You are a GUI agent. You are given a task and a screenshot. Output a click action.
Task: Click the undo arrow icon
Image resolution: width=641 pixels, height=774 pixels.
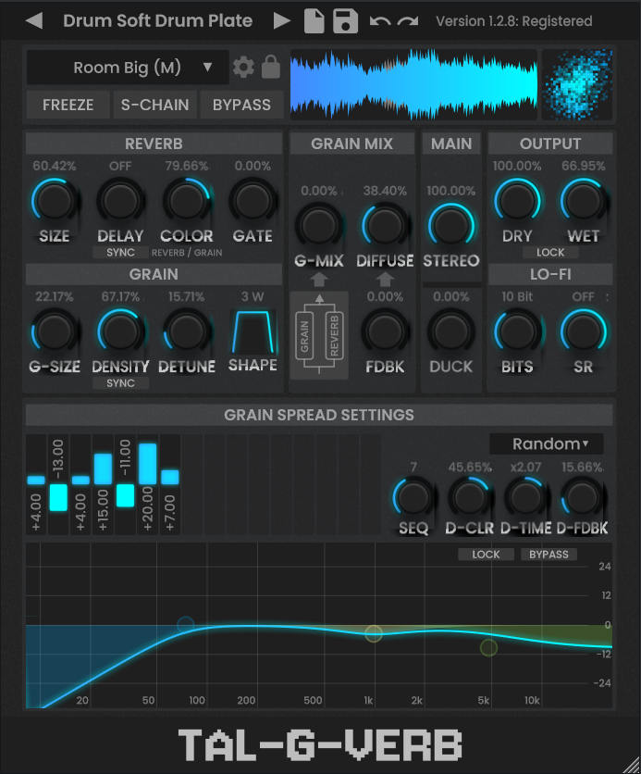click(x=380, y=20)
